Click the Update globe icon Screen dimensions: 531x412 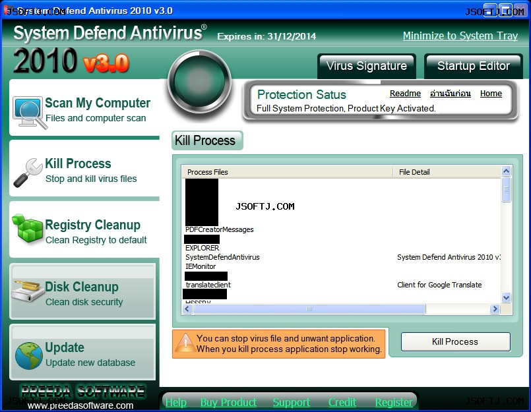29,355
